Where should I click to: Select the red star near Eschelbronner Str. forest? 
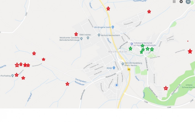(166, 88)
